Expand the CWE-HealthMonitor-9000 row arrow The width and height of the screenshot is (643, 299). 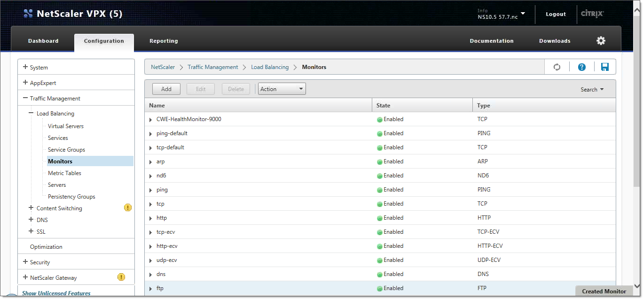tap(150, 120)
